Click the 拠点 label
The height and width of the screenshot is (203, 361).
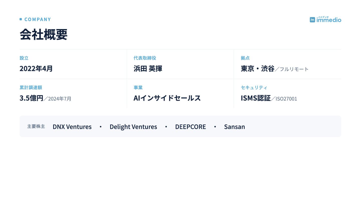pyautogui.click(x=245, y=58)
